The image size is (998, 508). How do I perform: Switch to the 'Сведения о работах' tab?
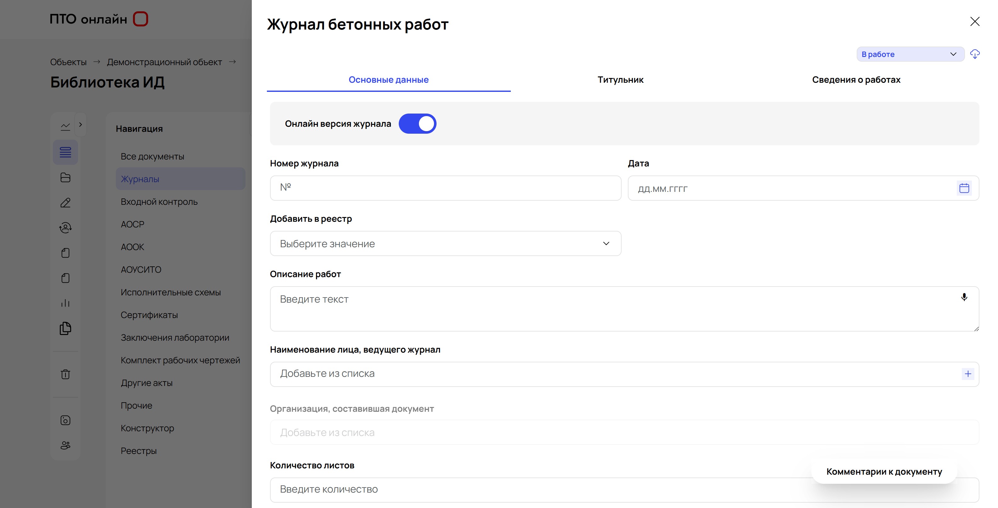856,80
